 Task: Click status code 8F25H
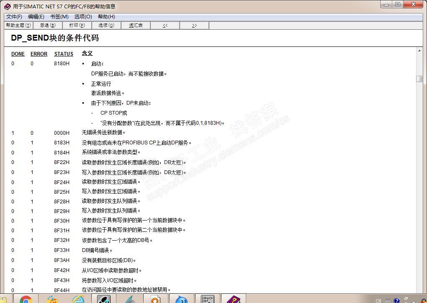tap(62, 192)
